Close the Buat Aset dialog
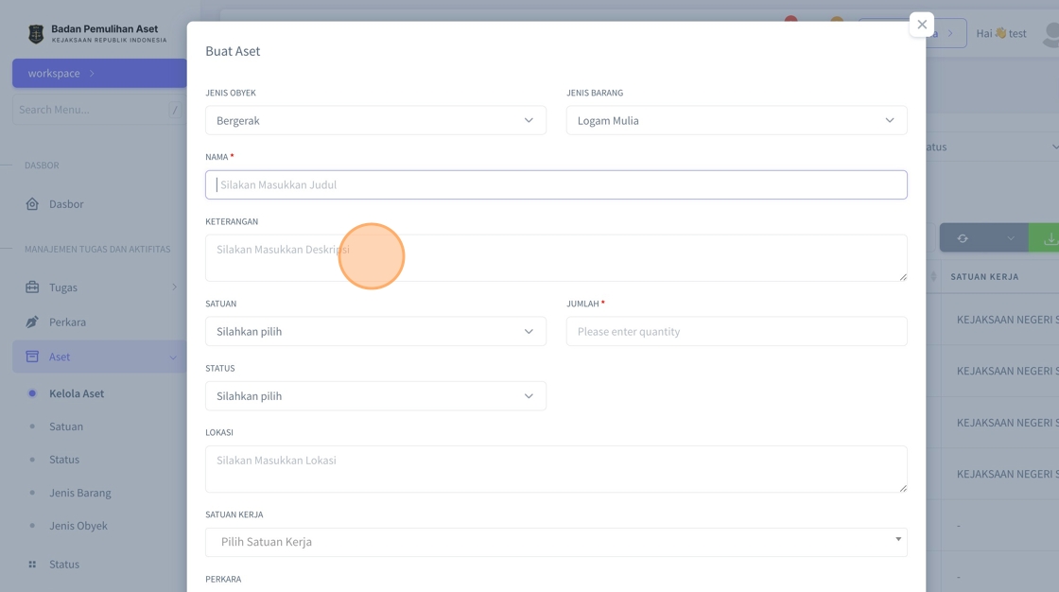The height and width of the screenshot is (592, 1059). coord(921,25)
